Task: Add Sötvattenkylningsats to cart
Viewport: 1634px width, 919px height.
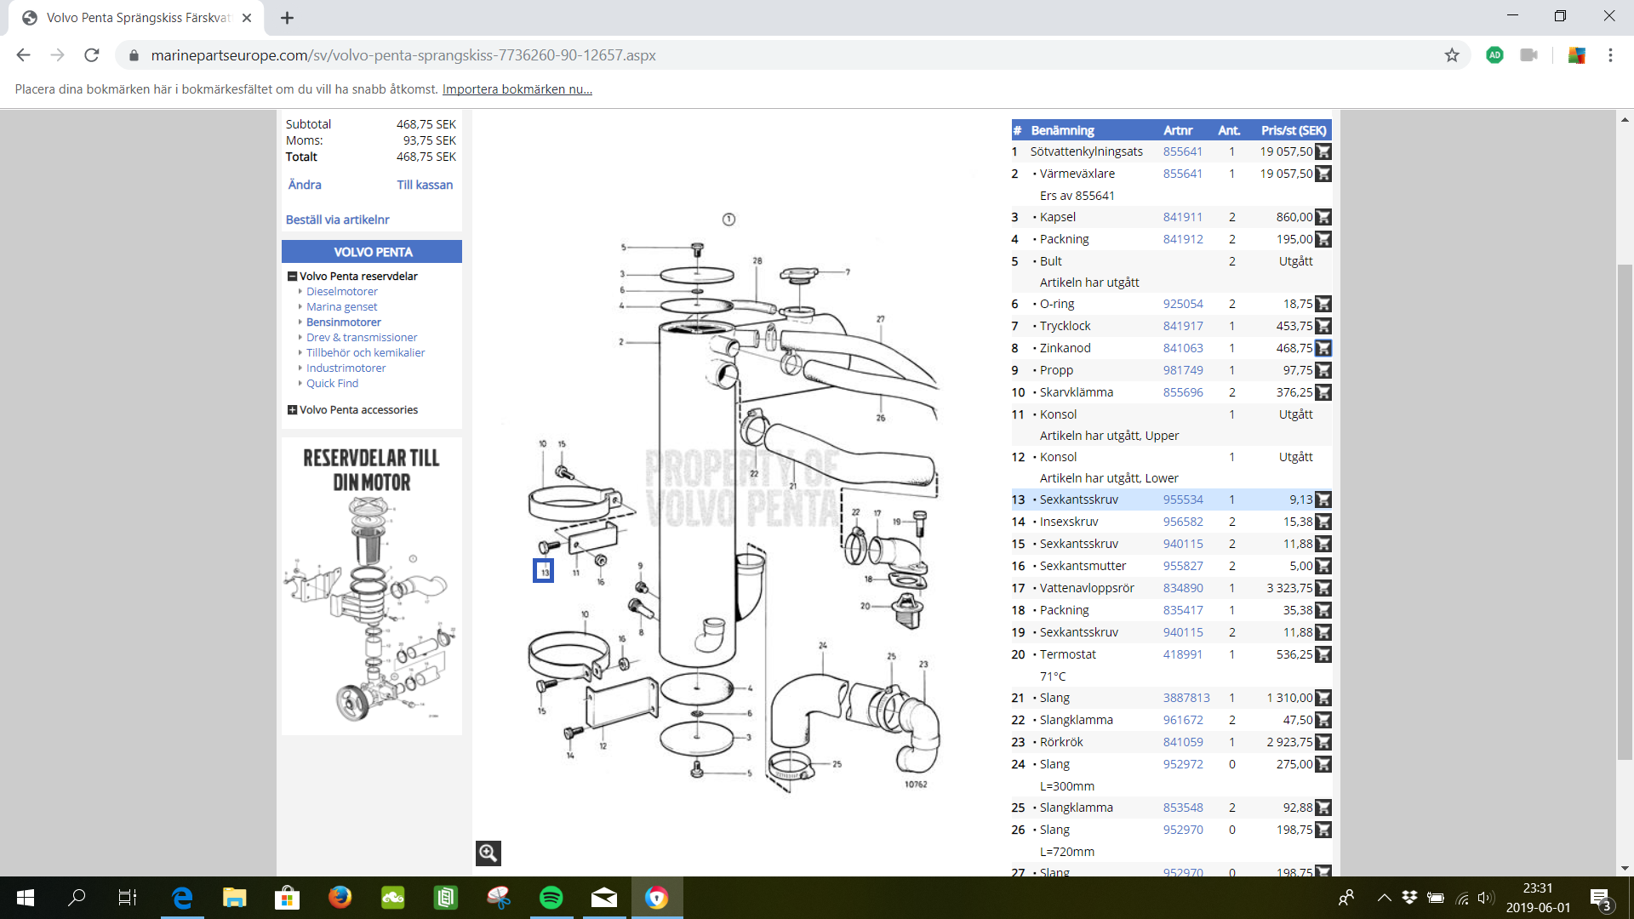Action: pos(1323,151)
